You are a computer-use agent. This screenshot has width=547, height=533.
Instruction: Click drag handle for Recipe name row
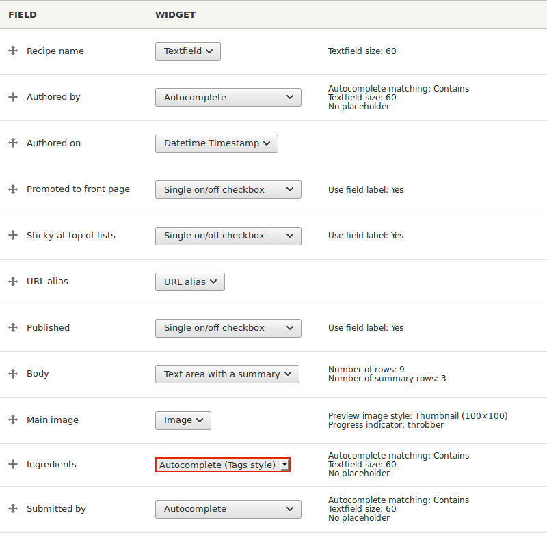click(13, 51)
